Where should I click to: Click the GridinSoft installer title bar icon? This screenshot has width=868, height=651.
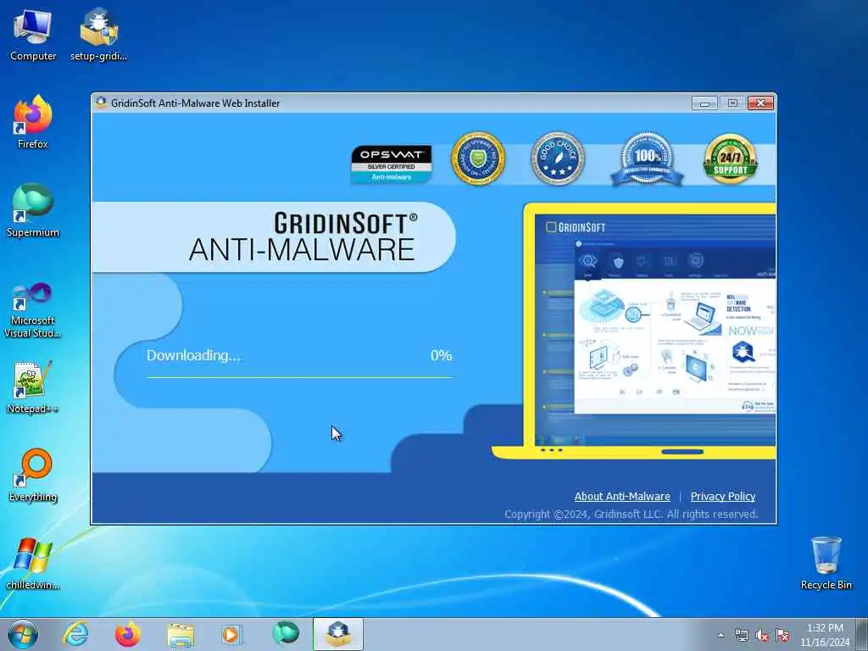tap(101, 103)
